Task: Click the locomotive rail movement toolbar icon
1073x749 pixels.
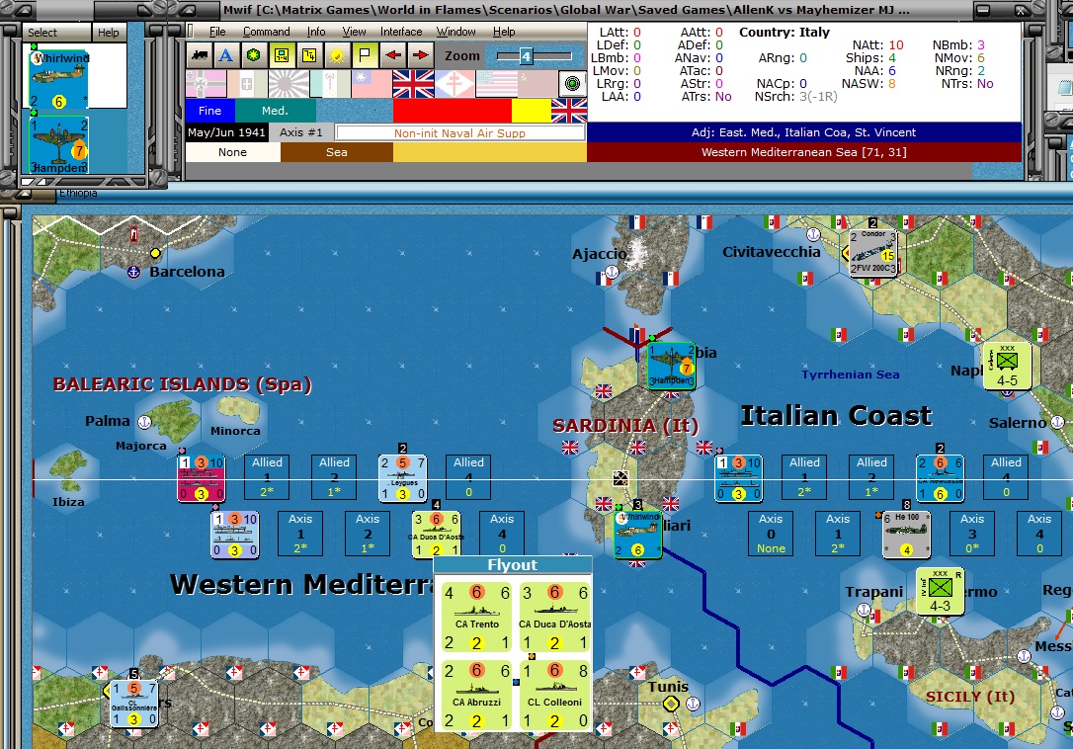Action: pyautogui.click(x=200, y=55)
